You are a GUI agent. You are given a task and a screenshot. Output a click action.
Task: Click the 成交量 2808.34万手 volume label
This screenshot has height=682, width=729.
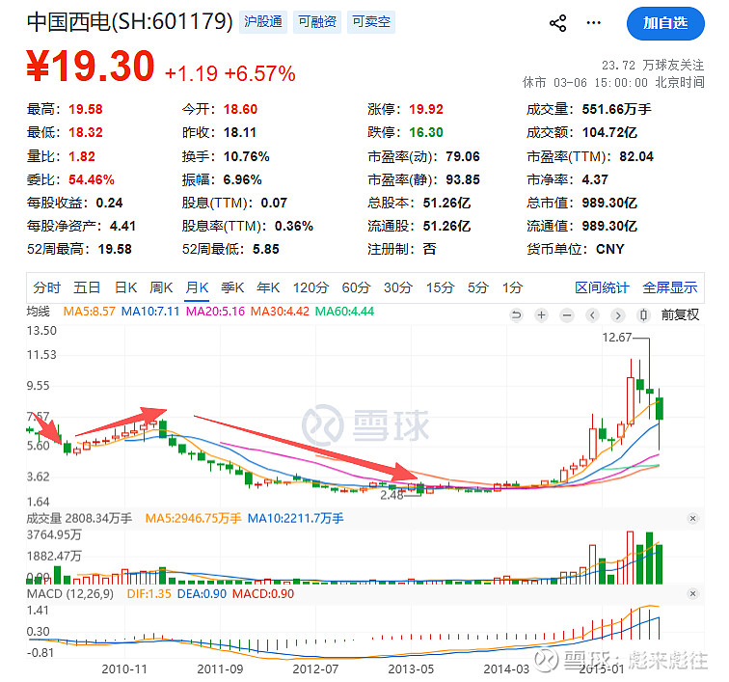79,518
